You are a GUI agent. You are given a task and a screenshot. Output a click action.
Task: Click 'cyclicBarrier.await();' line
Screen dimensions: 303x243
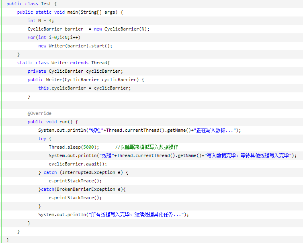[78, 164]
